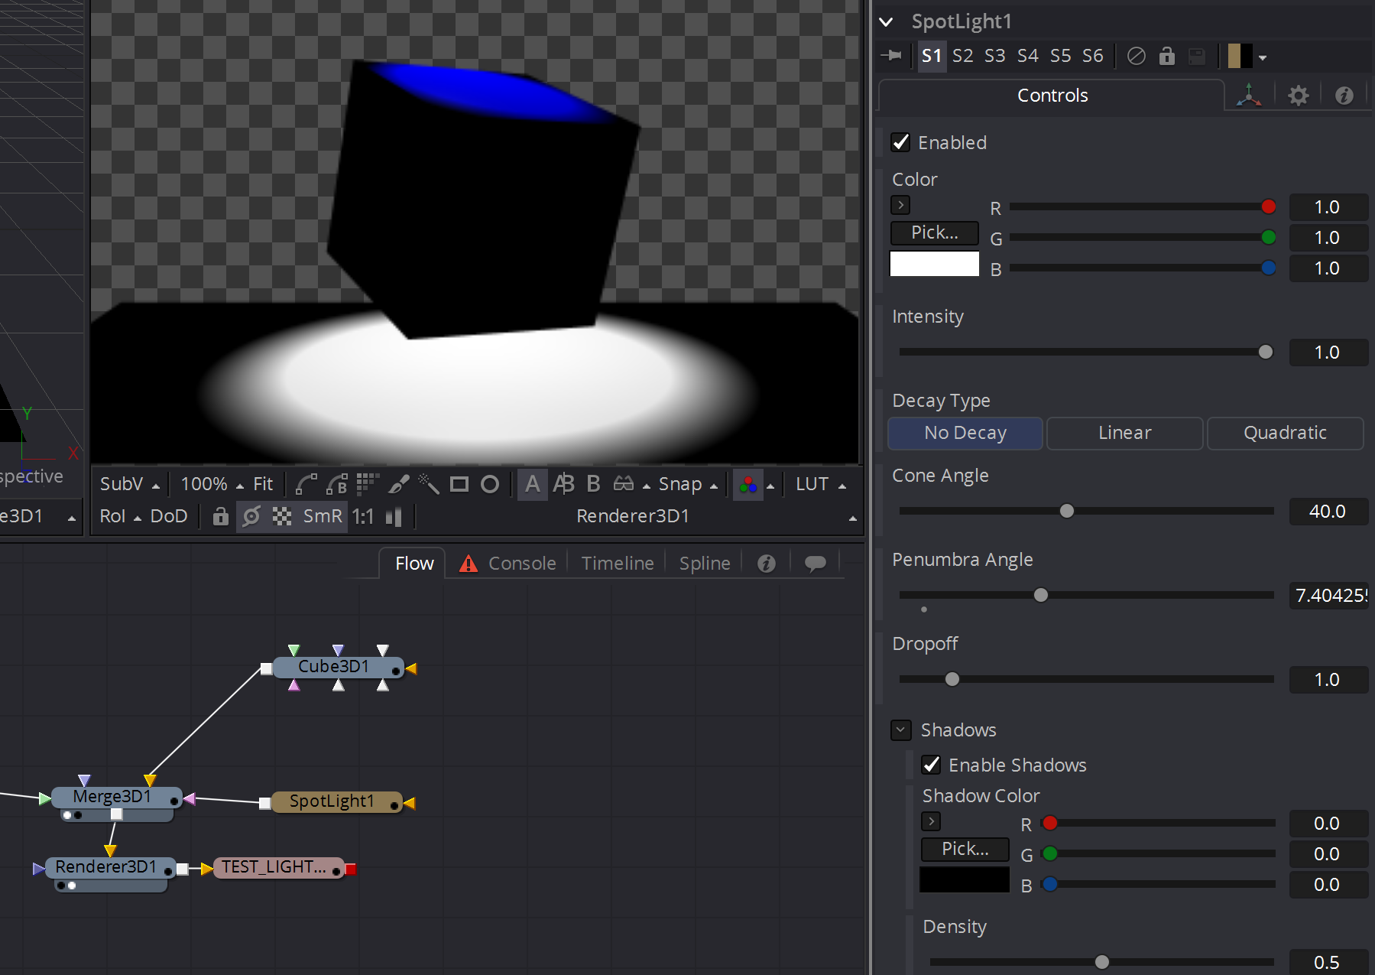Open the RoI dropdown menu

[x=121, y=516]
